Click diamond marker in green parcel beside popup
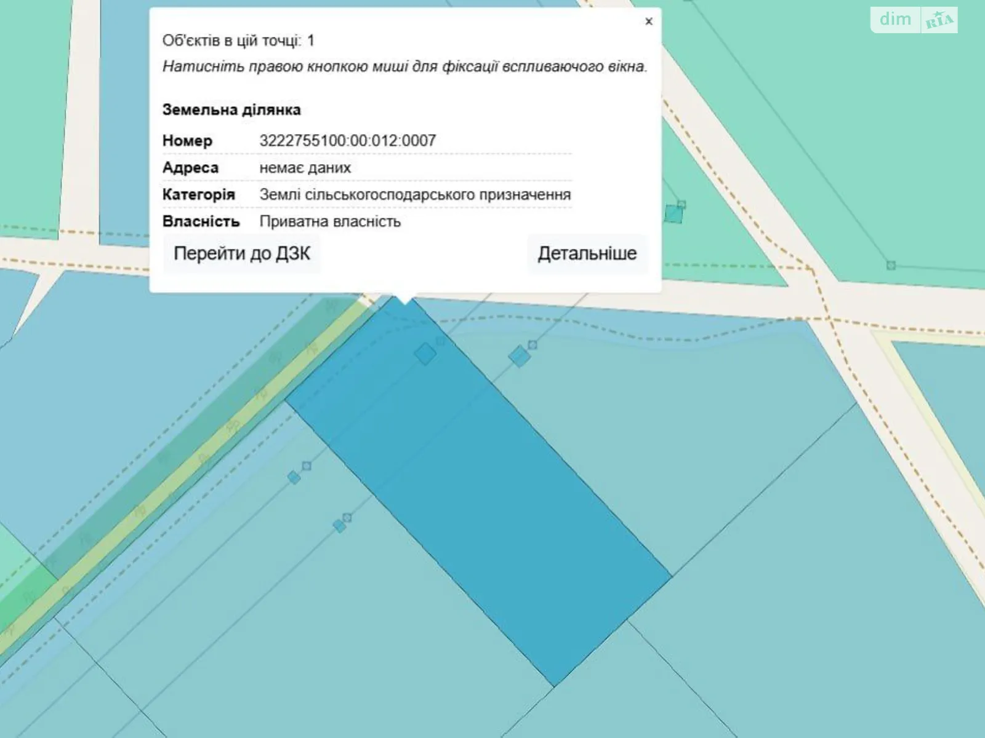Viewport: 985px width, 738px height. tap(673, 214)
